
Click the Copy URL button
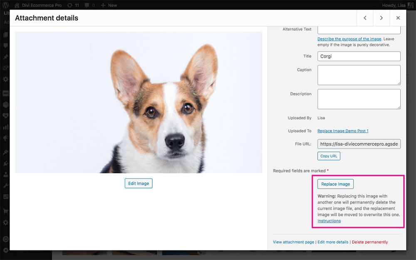(329, 156)
